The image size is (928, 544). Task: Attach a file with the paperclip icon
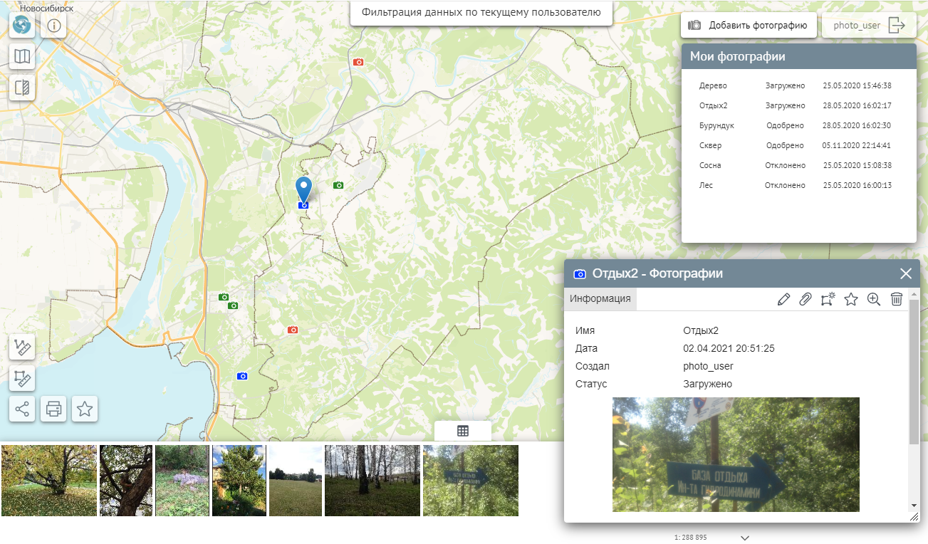(x=805, y=300)
